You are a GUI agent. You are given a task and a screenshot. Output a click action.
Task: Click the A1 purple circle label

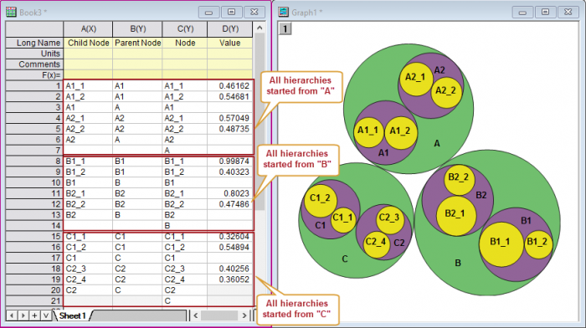tap(383, 153)
